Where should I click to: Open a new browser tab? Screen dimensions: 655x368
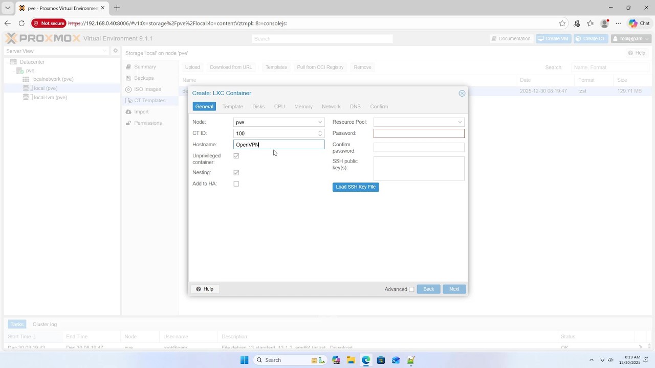(x=117, y=8)
